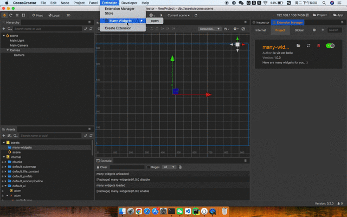The height and width of the screenshot is (217, 347).
Task: Select the Camera node under Canvas
Action: (19, 55)
